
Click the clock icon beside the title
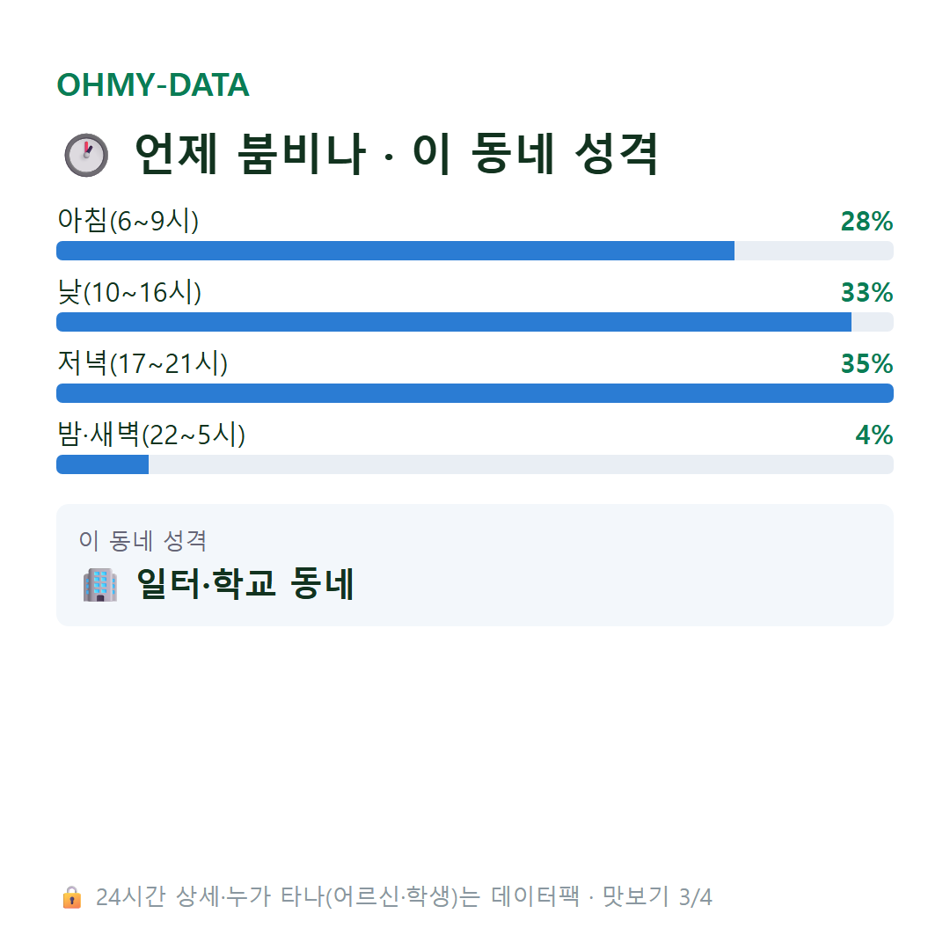coord(86,155)
